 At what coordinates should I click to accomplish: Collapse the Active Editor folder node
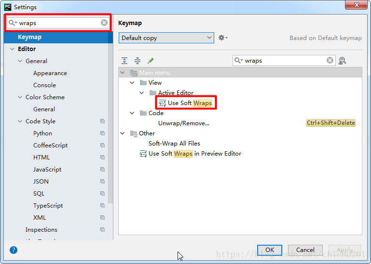click(x=141, y=93)
